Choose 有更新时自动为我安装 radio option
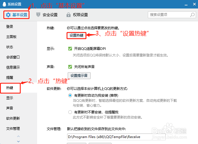This screenshot has height=144, width=198. click(x=70, y=95)
